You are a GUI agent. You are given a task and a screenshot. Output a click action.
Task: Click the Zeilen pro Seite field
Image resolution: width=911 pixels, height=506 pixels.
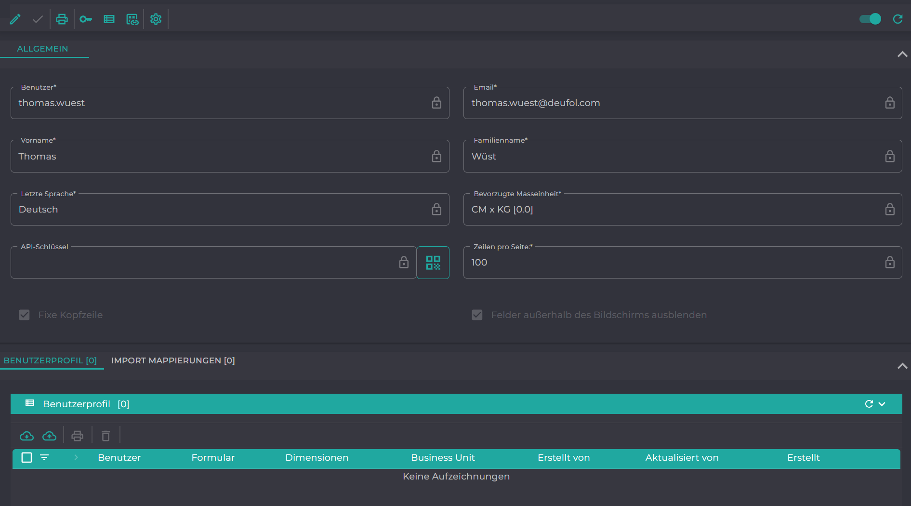683,262
